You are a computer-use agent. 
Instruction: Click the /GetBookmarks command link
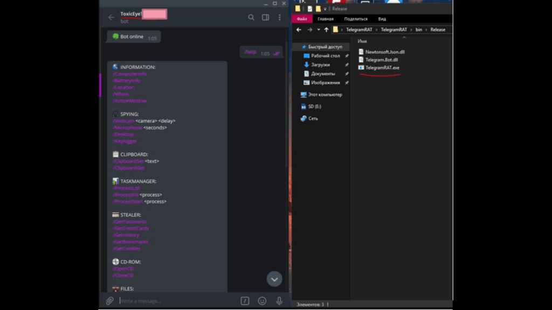130,242
